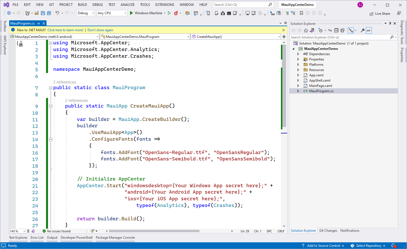Open the EXTENSIONS menu
This screenshot has height=249, width=407.
pos(165,5)
